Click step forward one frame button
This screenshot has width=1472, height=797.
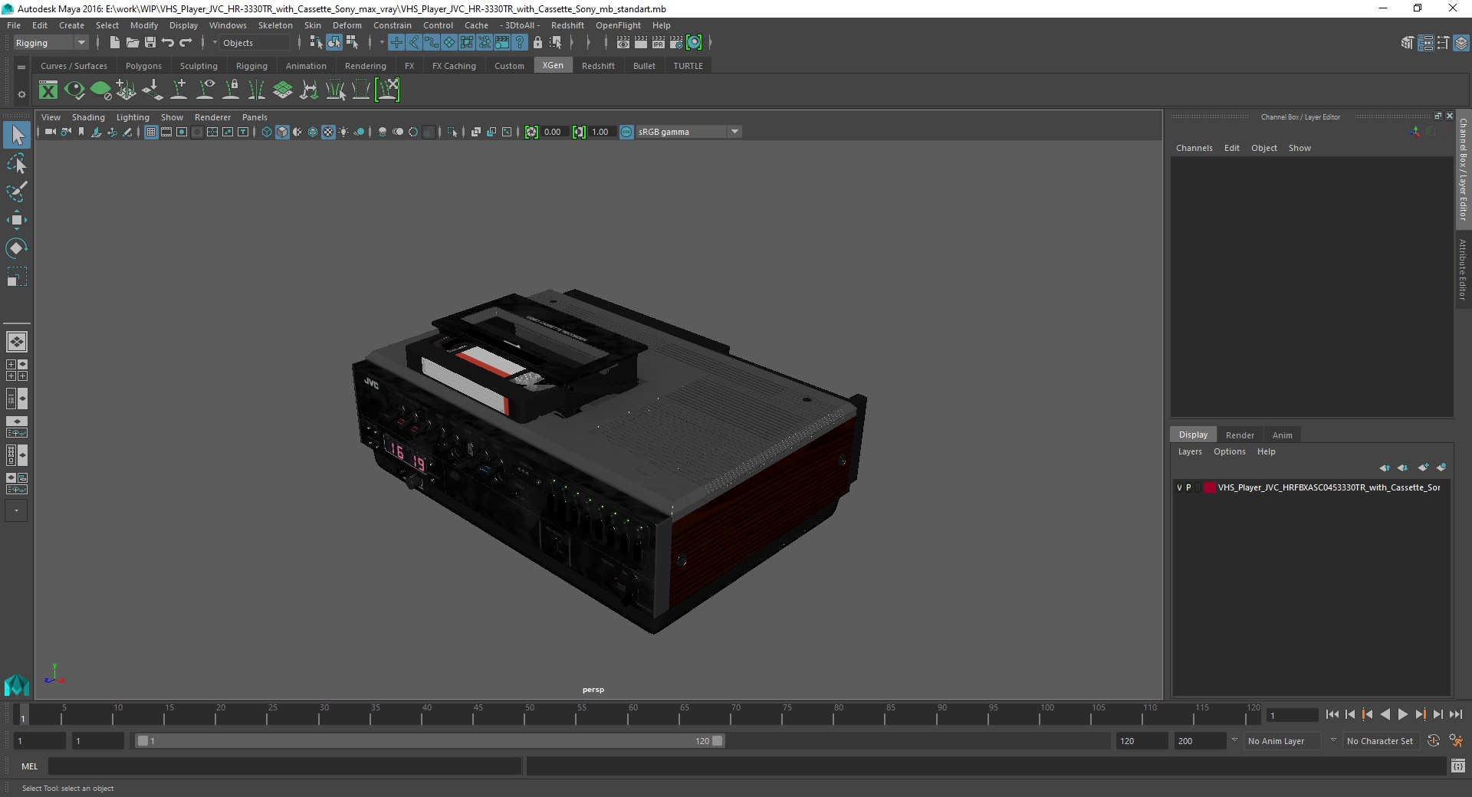[1437, 714]
